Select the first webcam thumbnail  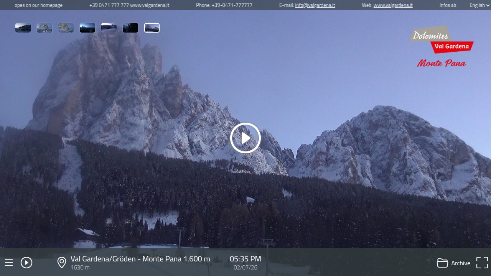click(23, 28)
